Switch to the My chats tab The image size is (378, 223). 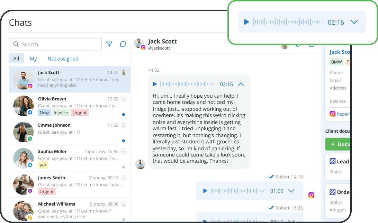tap(33, 59)
